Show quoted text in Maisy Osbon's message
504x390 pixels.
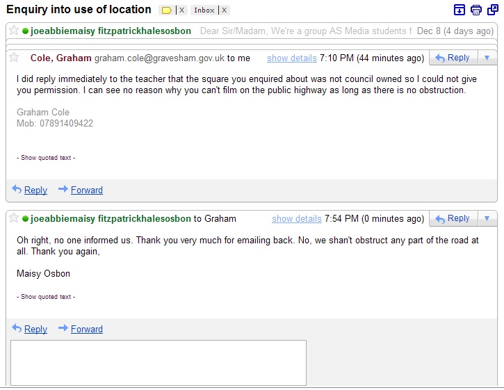pyautogui.click(x=46, y=297)
